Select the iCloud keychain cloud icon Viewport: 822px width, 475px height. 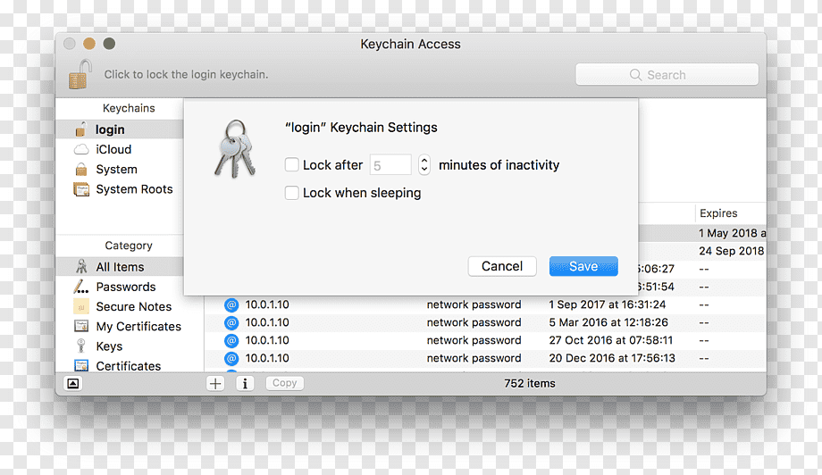coord(81,150)
